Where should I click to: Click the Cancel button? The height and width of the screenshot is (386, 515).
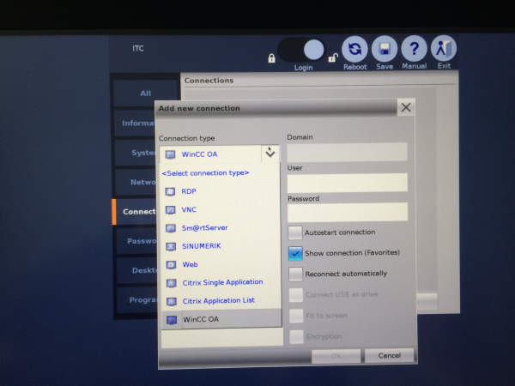coord(389,355)
